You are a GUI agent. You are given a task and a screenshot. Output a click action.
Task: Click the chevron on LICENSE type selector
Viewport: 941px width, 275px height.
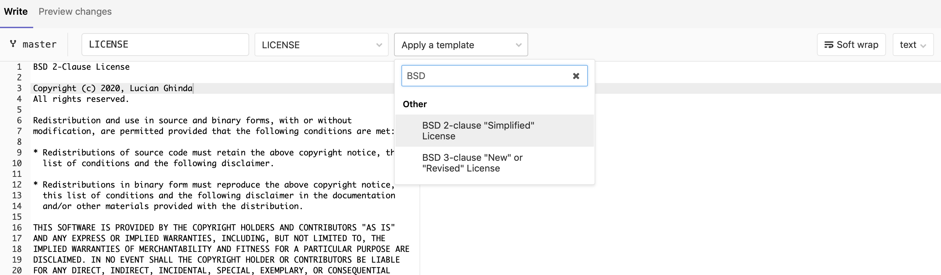[x=379, y=45]
